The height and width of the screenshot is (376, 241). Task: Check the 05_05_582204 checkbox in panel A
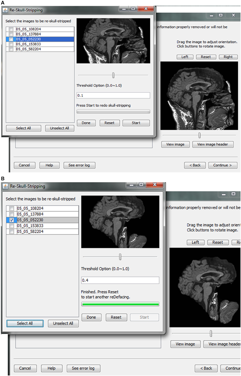pyautogui.click(x=11, y=49)
